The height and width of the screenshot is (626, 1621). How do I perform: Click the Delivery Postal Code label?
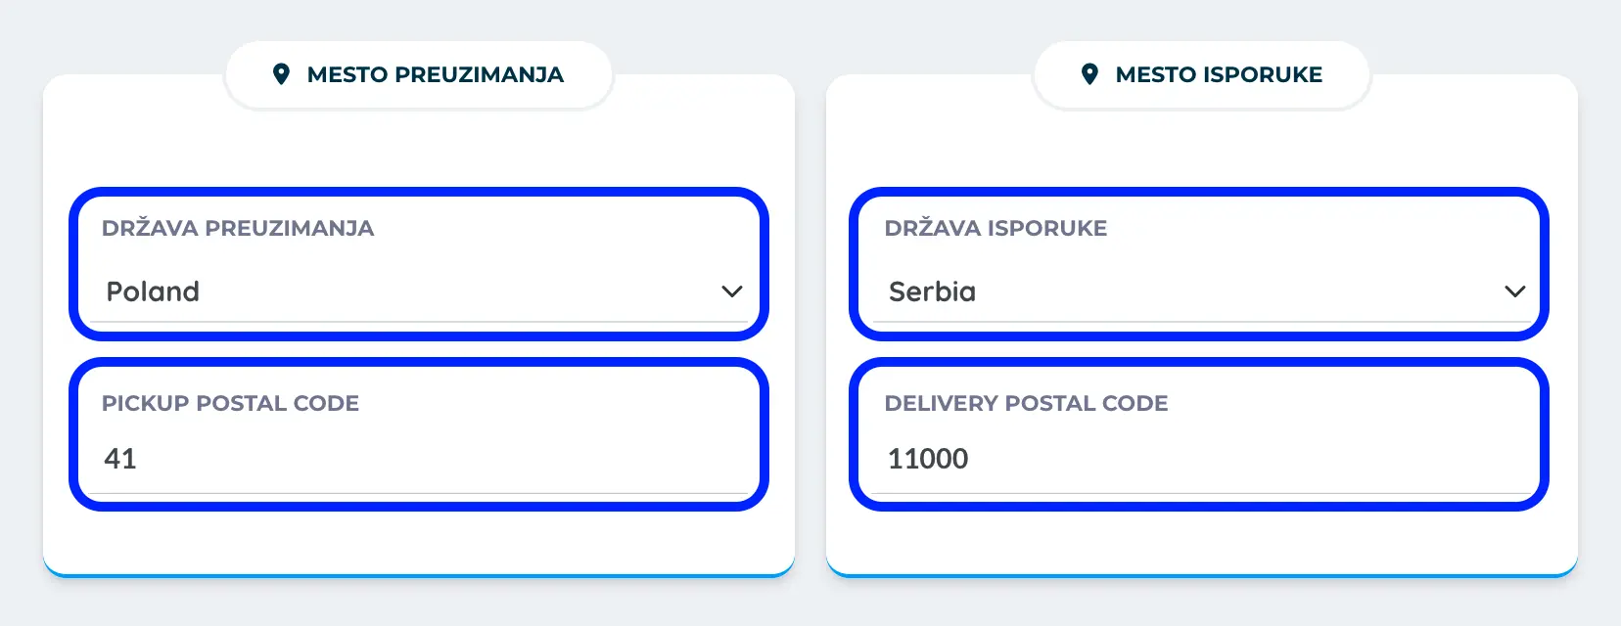(1026, 403)
